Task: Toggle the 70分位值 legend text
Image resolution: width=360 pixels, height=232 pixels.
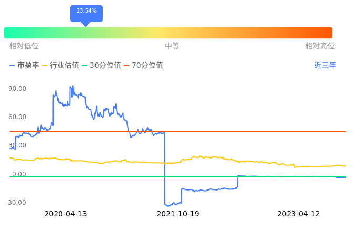Action: pos(147,66)
